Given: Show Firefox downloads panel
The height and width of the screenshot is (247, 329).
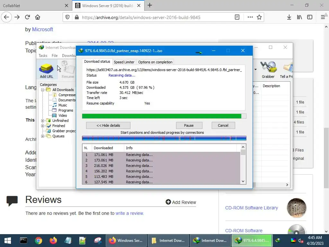Looking at the screenshot, I should (289, 17).
